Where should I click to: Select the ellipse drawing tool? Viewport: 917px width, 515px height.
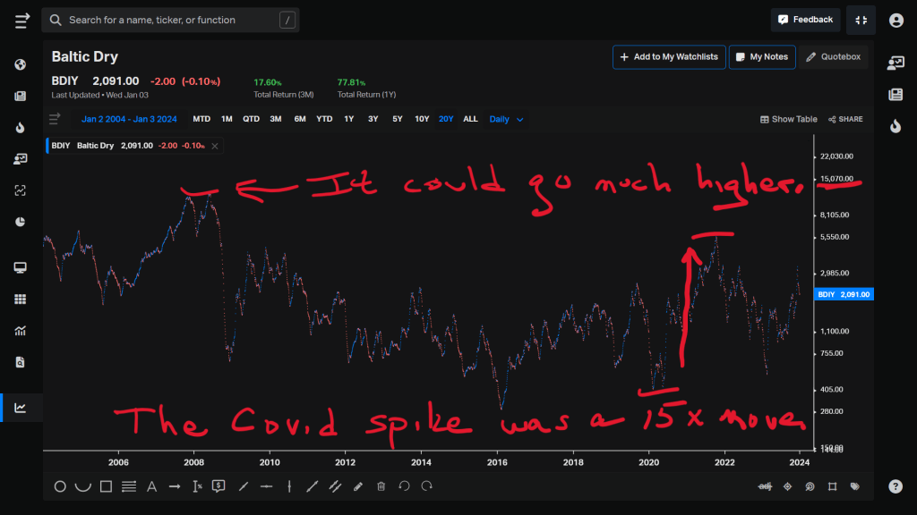[x=60, y=486]
